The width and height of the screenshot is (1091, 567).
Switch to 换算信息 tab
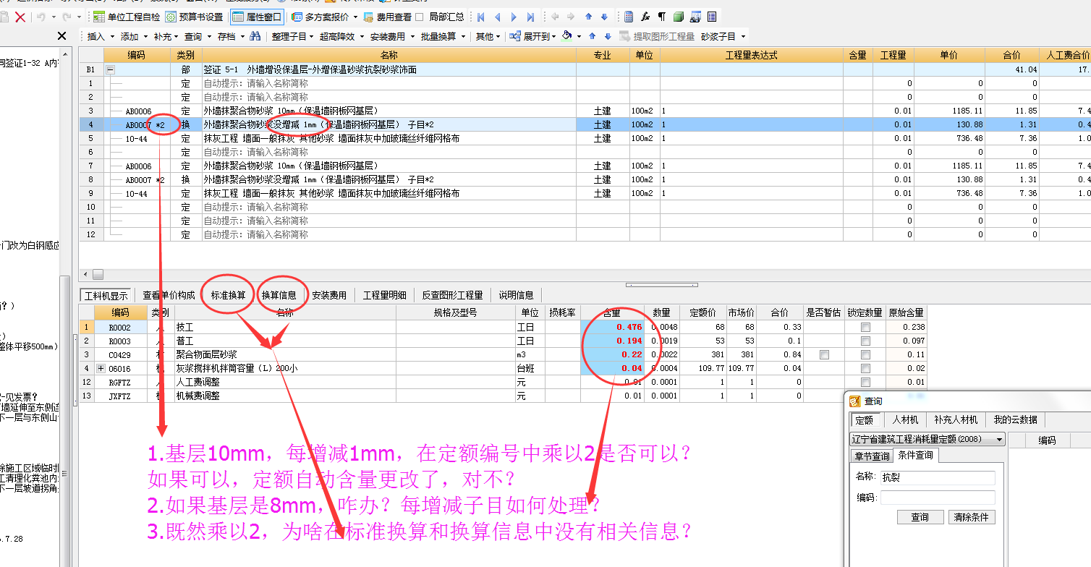tap(279, 295)
